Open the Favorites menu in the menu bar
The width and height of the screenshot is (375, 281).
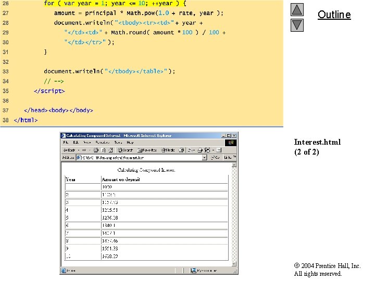103,143
